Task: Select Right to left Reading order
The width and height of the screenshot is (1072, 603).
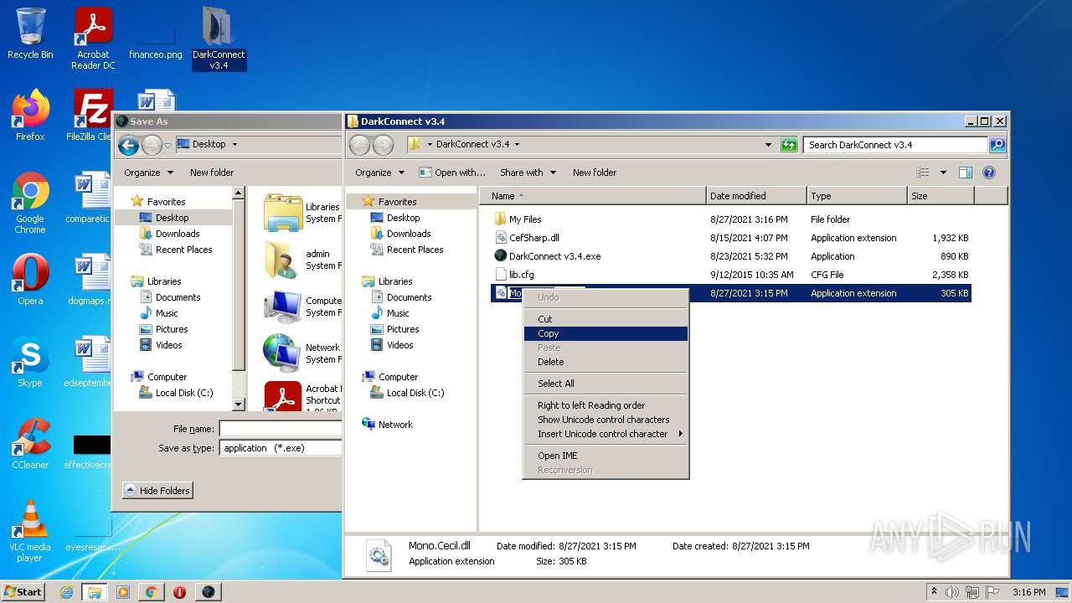Action: click(x=606, y=405)
